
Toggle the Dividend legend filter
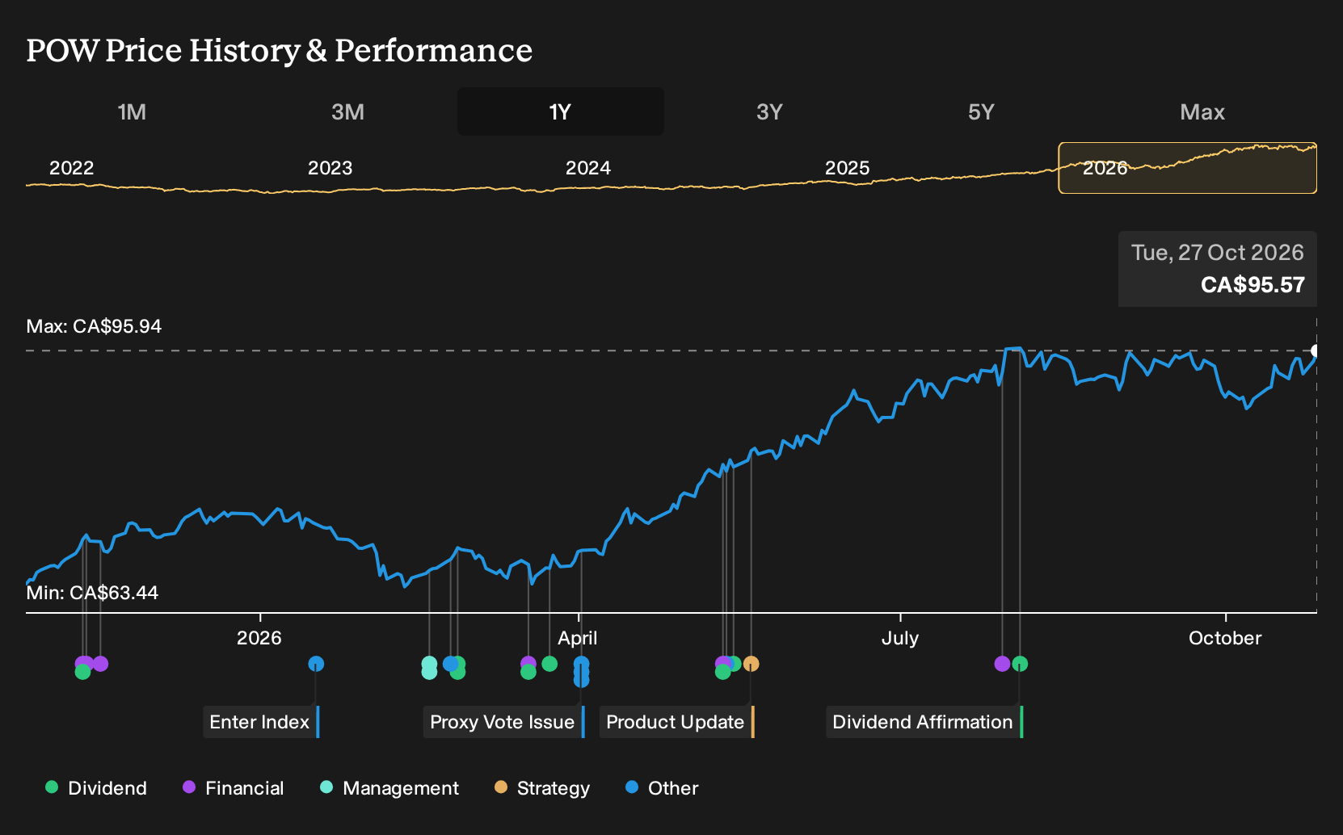coord(96,787)
